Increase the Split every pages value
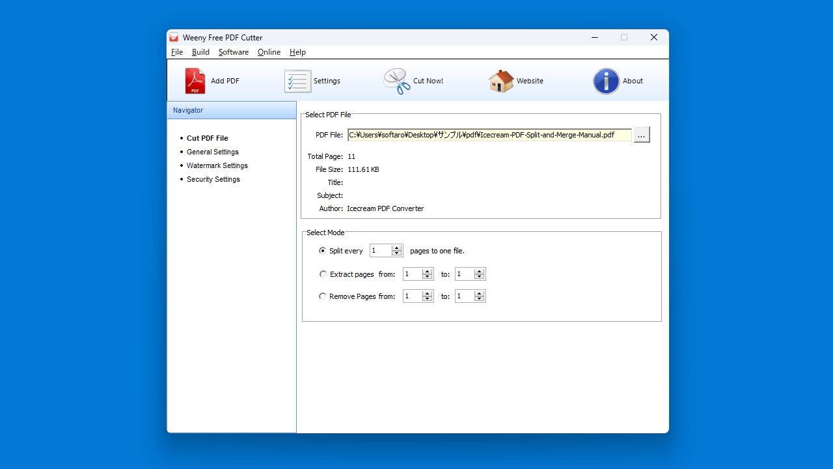 [396, 248]
